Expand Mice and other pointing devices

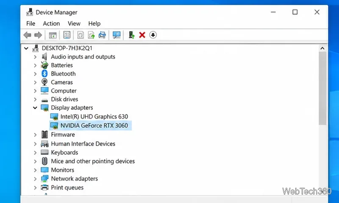(x=35, y=162)
